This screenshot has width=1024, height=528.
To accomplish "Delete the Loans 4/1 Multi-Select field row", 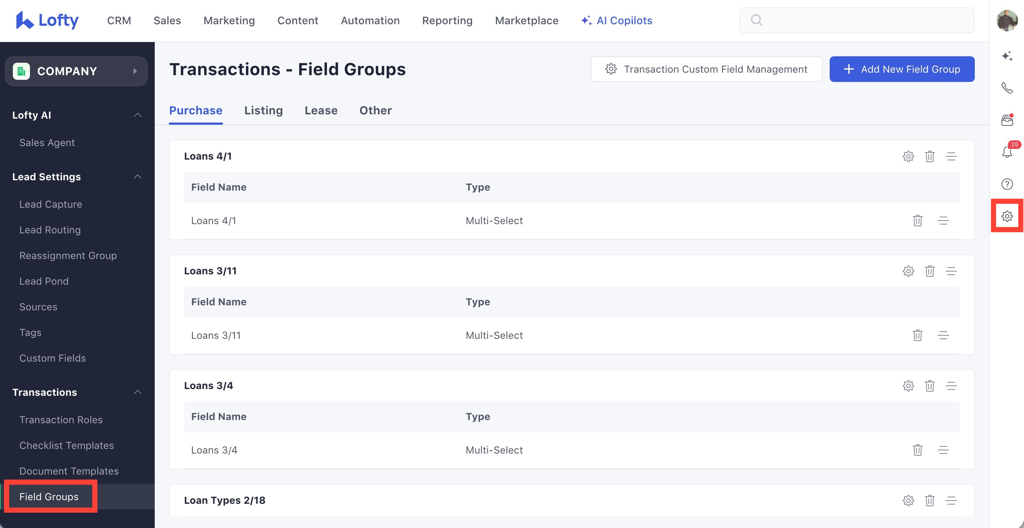I will (x=917, y=221).
